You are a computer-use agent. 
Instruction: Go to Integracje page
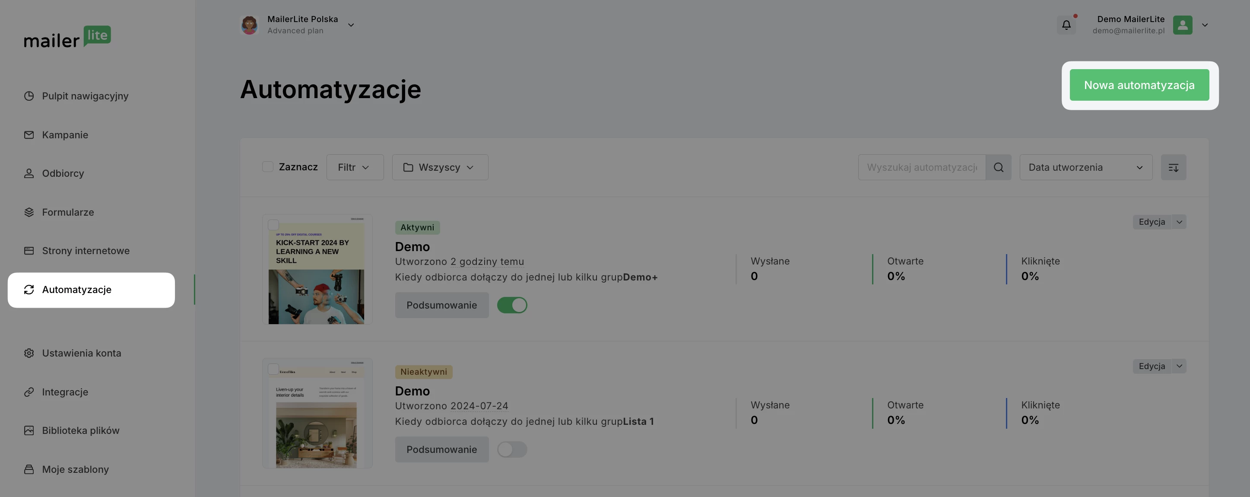tap(64, 392)
